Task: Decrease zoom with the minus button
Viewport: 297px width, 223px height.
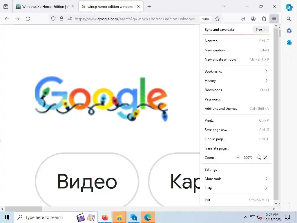Action: [238, 157]
